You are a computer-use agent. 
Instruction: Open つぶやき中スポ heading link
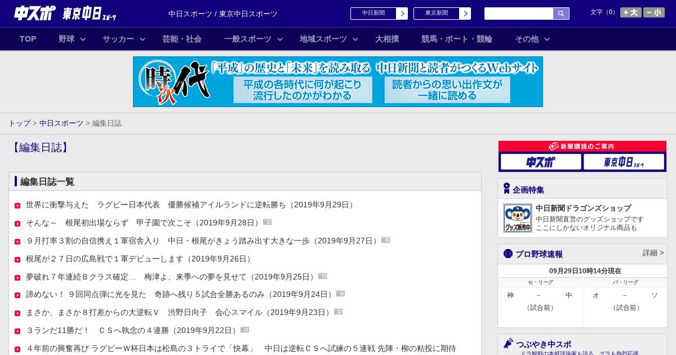pos(544,344)
